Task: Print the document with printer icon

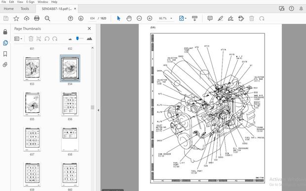Action: click(x=37, y=18)
